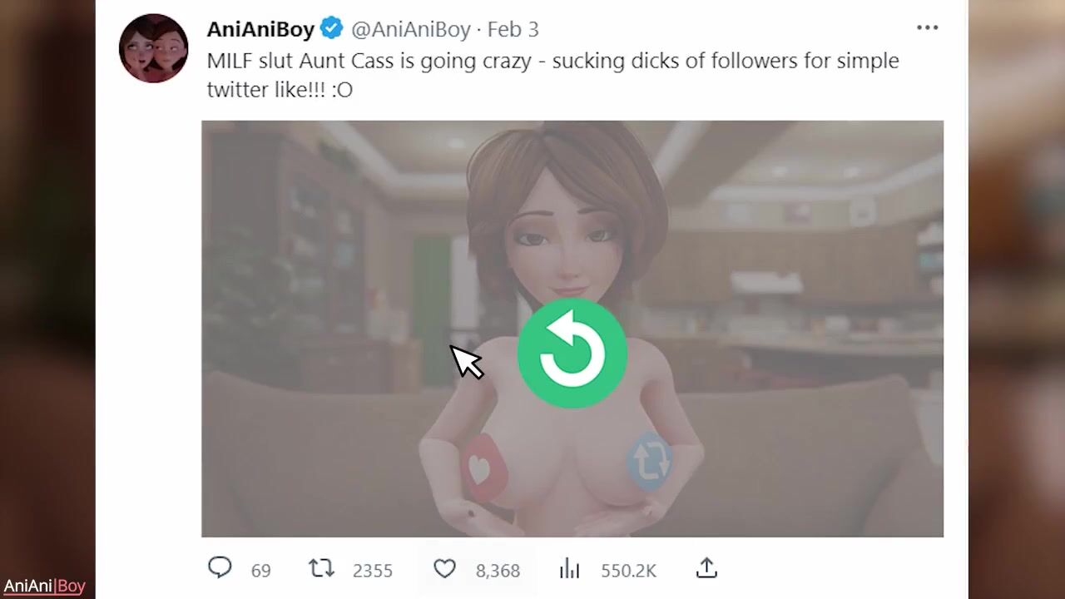Click the Feb 3 timestamp
Screen dimensions: 1065x599
point(513,29)
